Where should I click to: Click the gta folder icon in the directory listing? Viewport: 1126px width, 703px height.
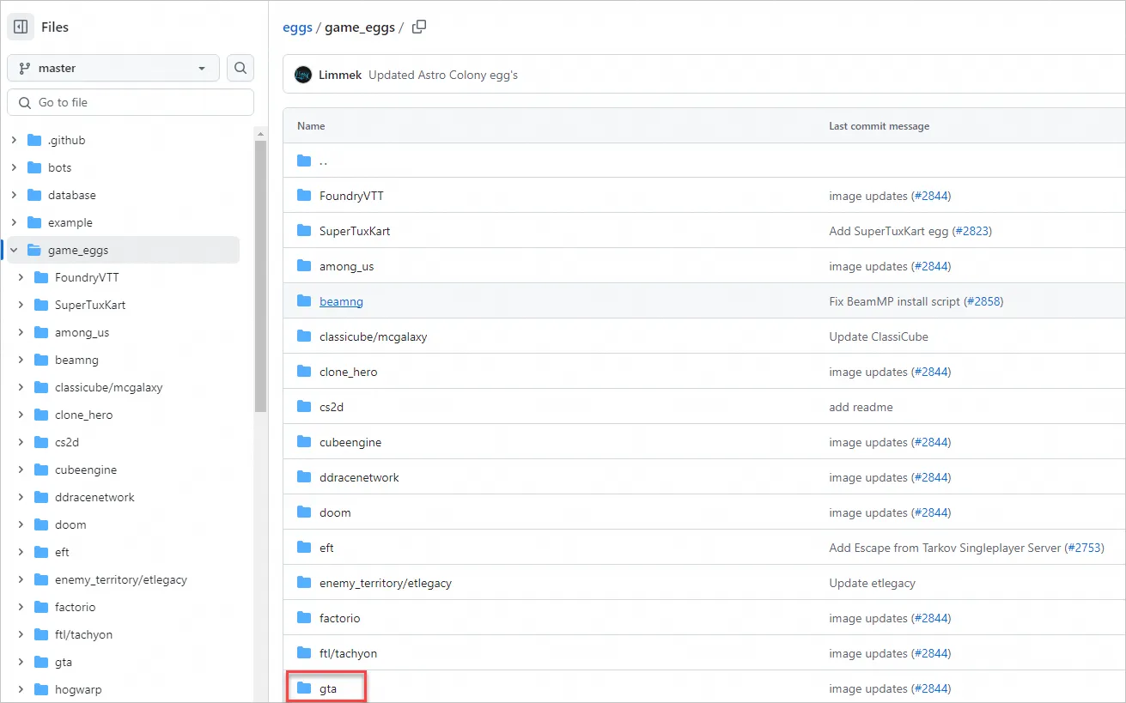coord(304,688)
